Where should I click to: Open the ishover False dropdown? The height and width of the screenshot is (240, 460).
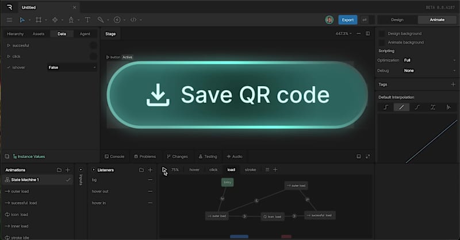pyautogui.click(x=72, y=67)
